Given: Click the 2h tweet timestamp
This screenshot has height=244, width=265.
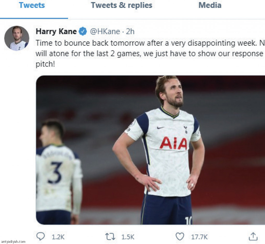Looking at the screenshot, I should coord(130,32).
